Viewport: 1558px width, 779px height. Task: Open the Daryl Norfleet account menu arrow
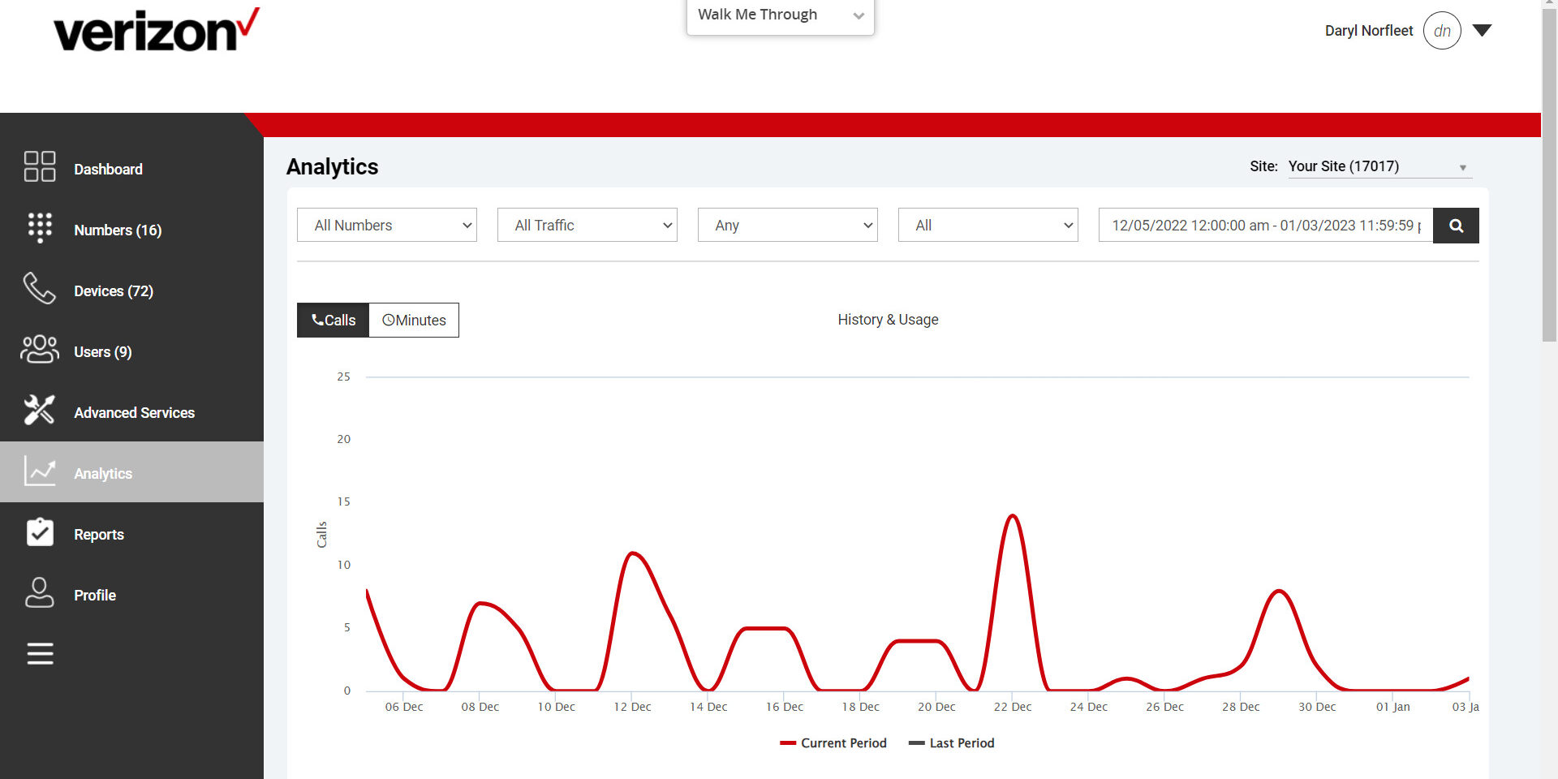pyautogui.click(x=1483, y=30)
